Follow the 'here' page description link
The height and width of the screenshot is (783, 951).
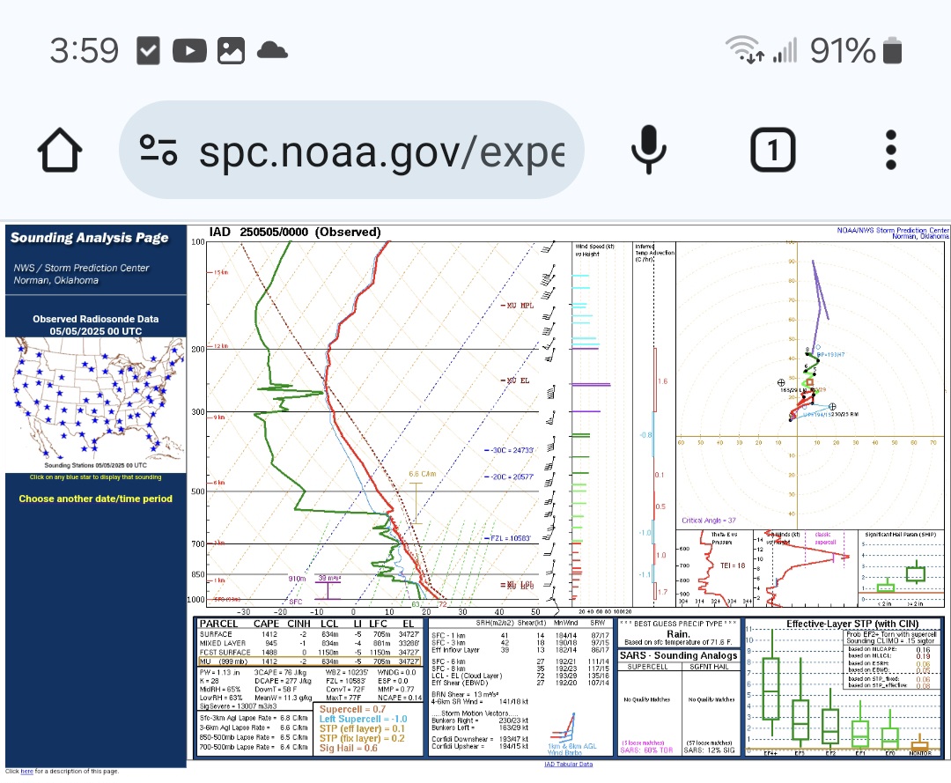26,772
